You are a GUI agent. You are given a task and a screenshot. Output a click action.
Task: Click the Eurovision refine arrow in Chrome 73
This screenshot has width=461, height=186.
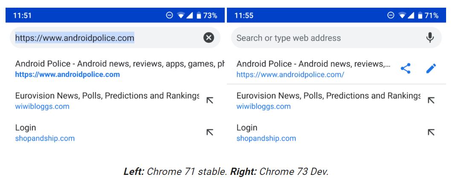tap(431, 101)
